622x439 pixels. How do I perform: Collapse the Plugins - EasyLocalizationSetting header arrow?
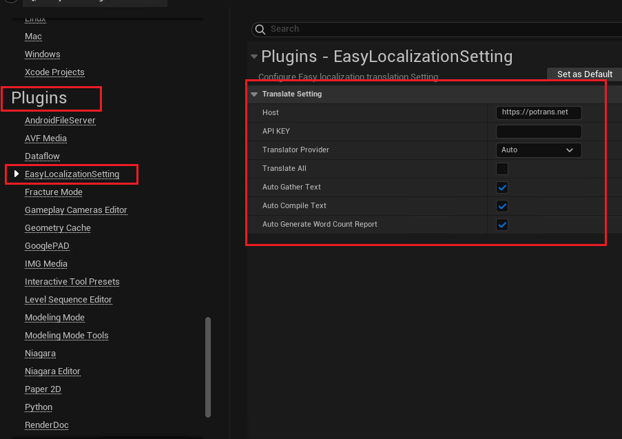[254, 57]
